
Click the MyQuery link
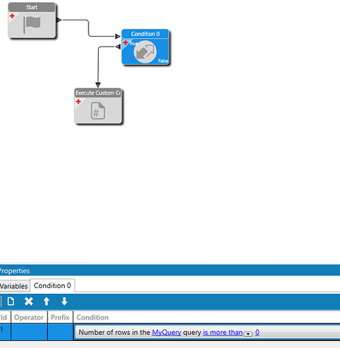[x=167, y=333]
